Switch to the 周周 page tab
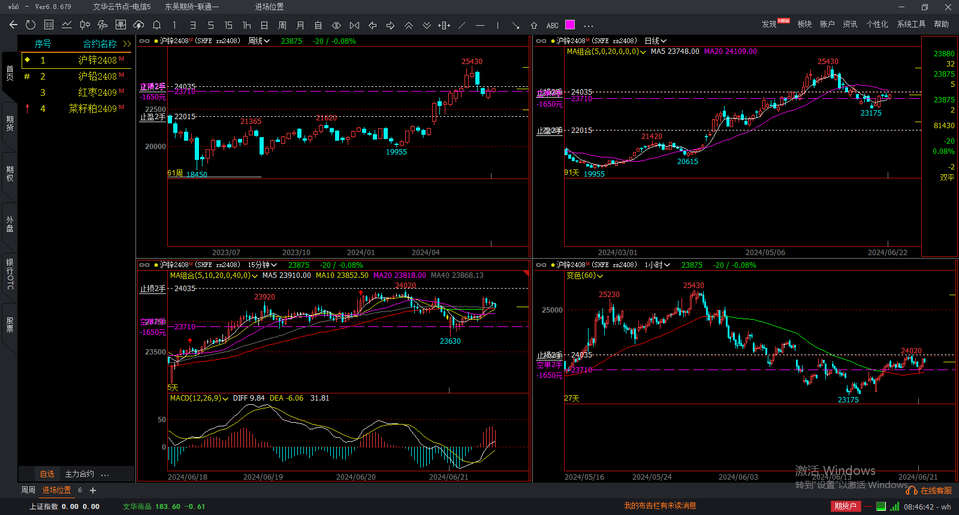Image resolution: width=959 pixels, height=515 pixels. click(x=28, y=490)
